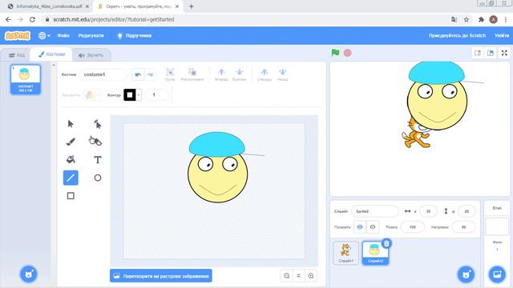Zoom out the paint canvas

point(287,276)
